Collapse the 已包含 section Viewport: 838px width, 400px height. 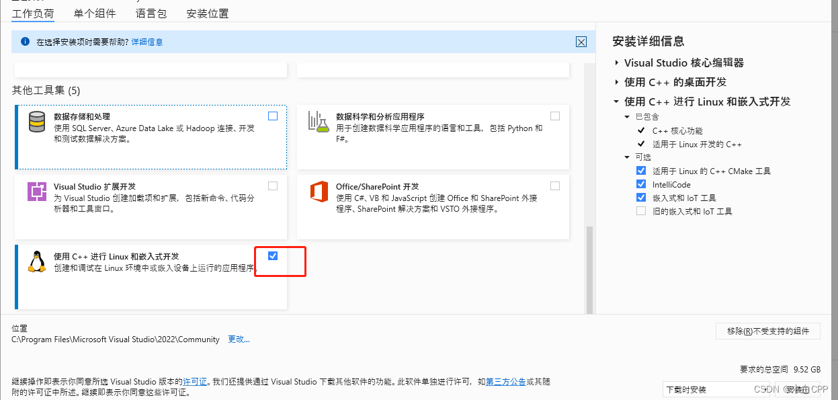click(x=628, y=117)
